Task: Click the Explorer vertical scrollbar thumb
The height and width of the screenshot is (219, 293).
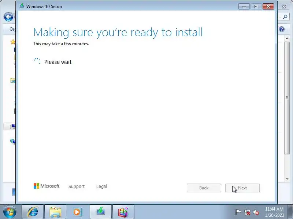Action: pos(287,98)
